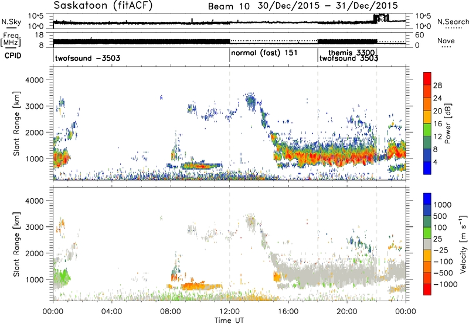Viewport: 469px width, 324px height.
Task: Click the '-1000' tick on the velocity colorbar
Action: coord(445,284)
